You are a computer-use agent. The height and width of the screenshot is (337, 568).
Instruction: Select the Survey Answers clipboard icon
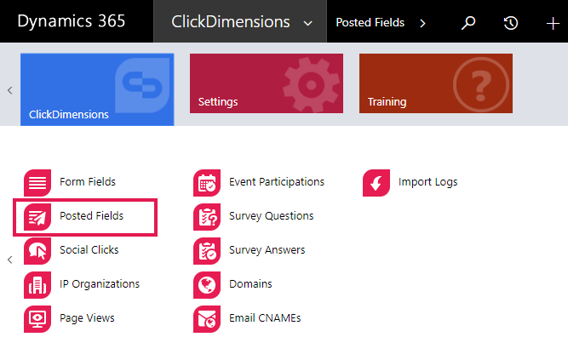tap(207, 250)
